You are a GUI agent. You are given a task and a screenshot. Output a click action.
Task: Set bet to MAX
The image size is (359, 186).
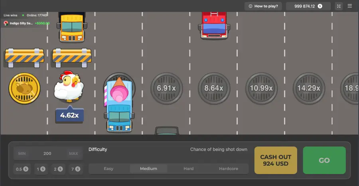click(73, 154)
